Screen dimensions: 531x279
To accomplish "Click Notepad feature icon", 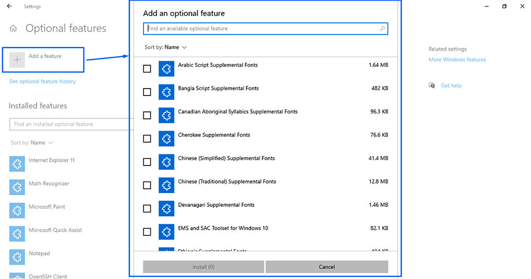I will point(17,257).
